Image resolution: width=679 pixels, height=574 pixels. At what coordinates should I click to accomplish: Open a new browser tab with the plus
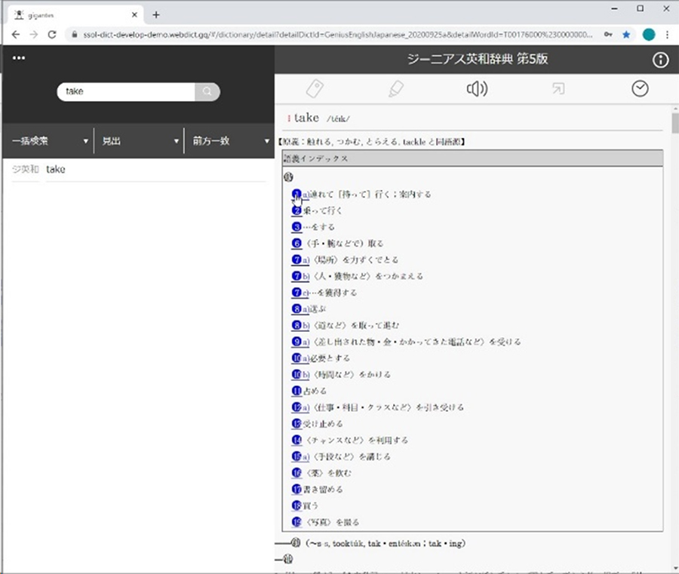pyautogui.click(x=156, y=15)
